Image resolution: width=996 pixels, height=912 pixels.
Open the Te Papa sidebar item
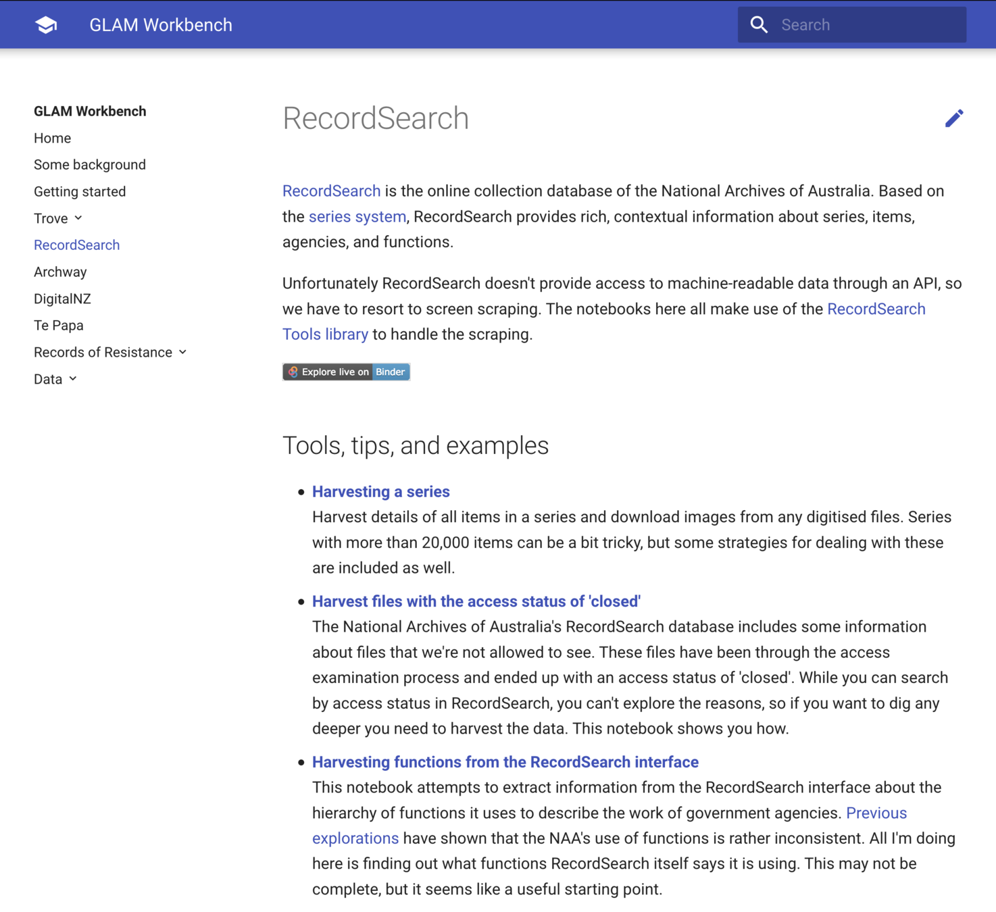click(x=59, y=326)
